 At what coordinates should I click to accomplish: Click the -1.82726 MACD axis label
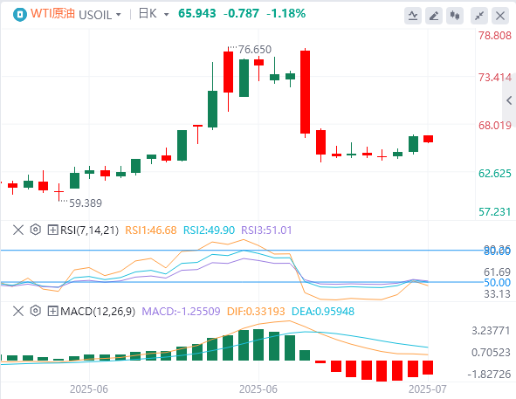(489, 374)
